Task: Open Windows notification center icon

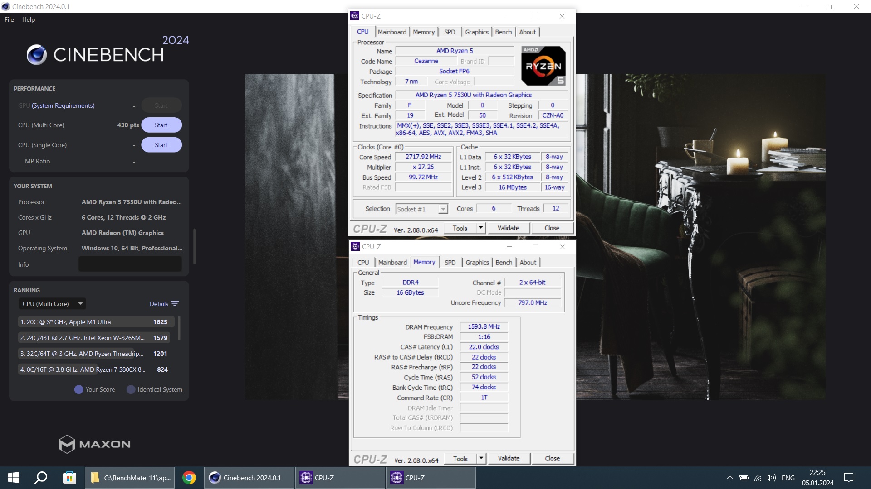Action: pos(849,478)
